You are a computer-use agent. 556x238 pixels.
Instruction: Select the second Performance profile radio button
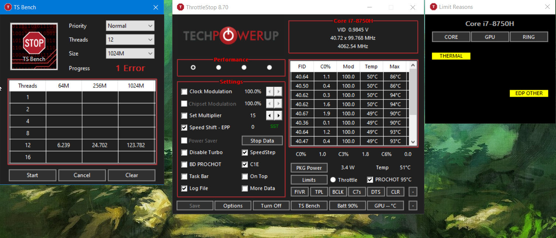[x=219, y=68]
